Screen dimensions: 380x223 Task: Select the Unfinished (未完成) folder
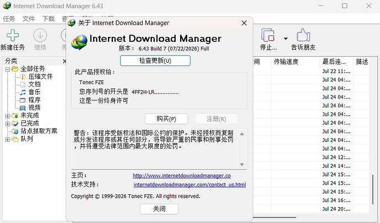30,116
